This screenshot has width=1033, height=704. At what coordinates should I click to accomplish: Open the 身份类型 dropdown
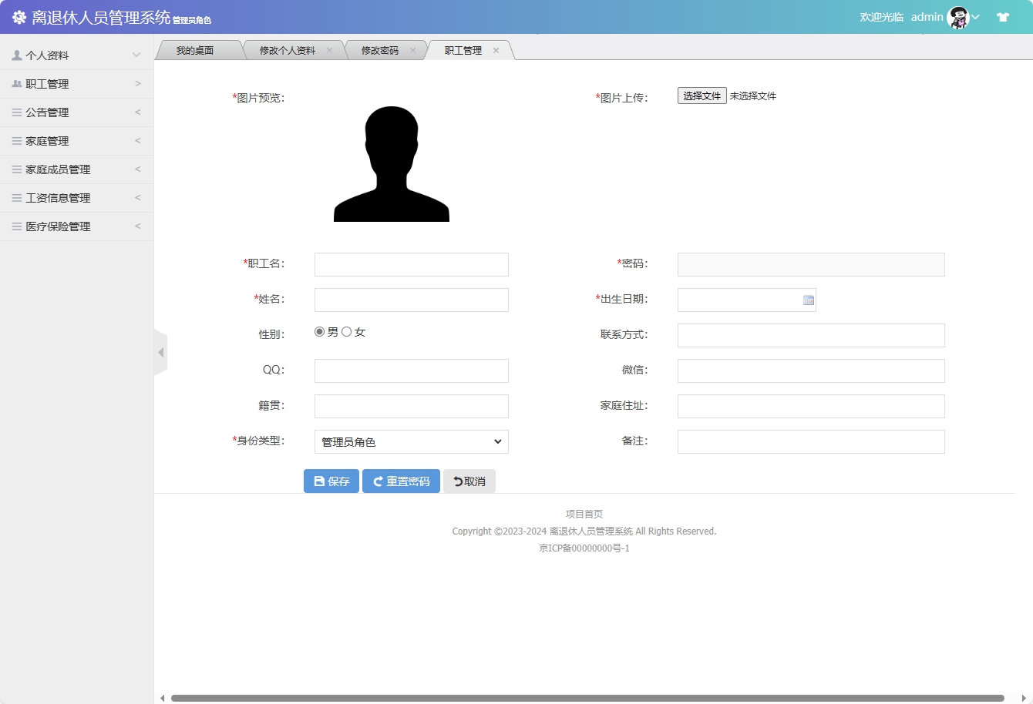coord(411,441)
